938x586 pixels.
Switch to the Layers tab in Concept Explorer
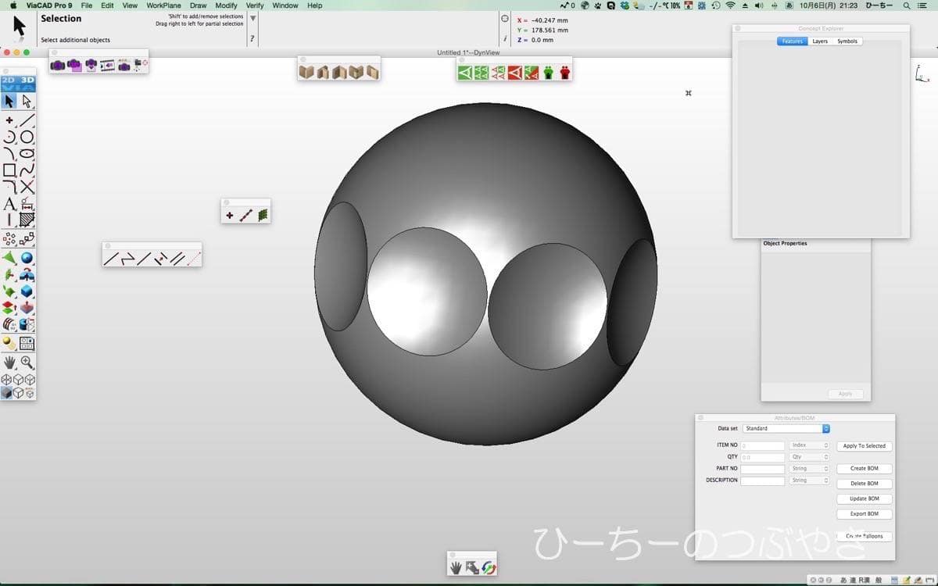pyautogui.click(x=819, y=41)
